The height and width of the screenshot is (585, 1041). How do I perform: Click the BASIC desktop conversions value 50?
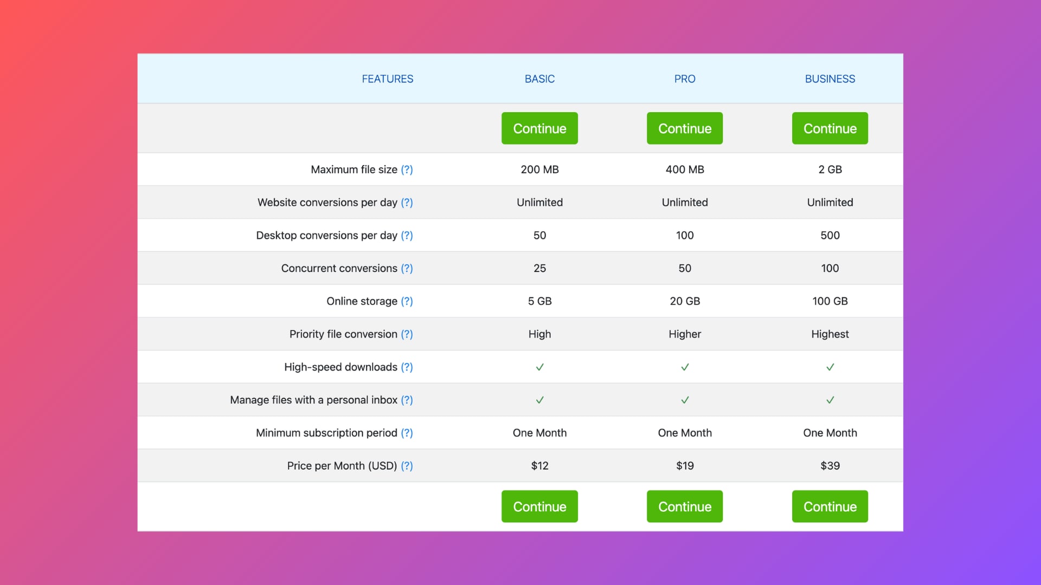tap(539, 236)
